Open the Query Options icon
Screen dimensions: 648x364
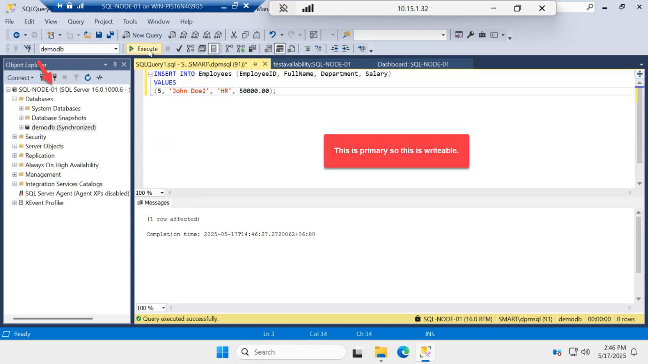(x=202, y=49)
